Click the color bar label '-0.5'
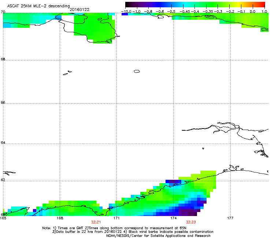271x238 pixels. pyautogui.click(x=171, y=11)
